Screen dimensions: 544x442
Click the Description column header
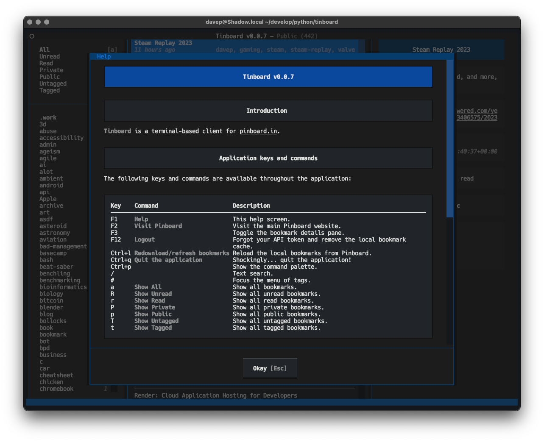251,206
